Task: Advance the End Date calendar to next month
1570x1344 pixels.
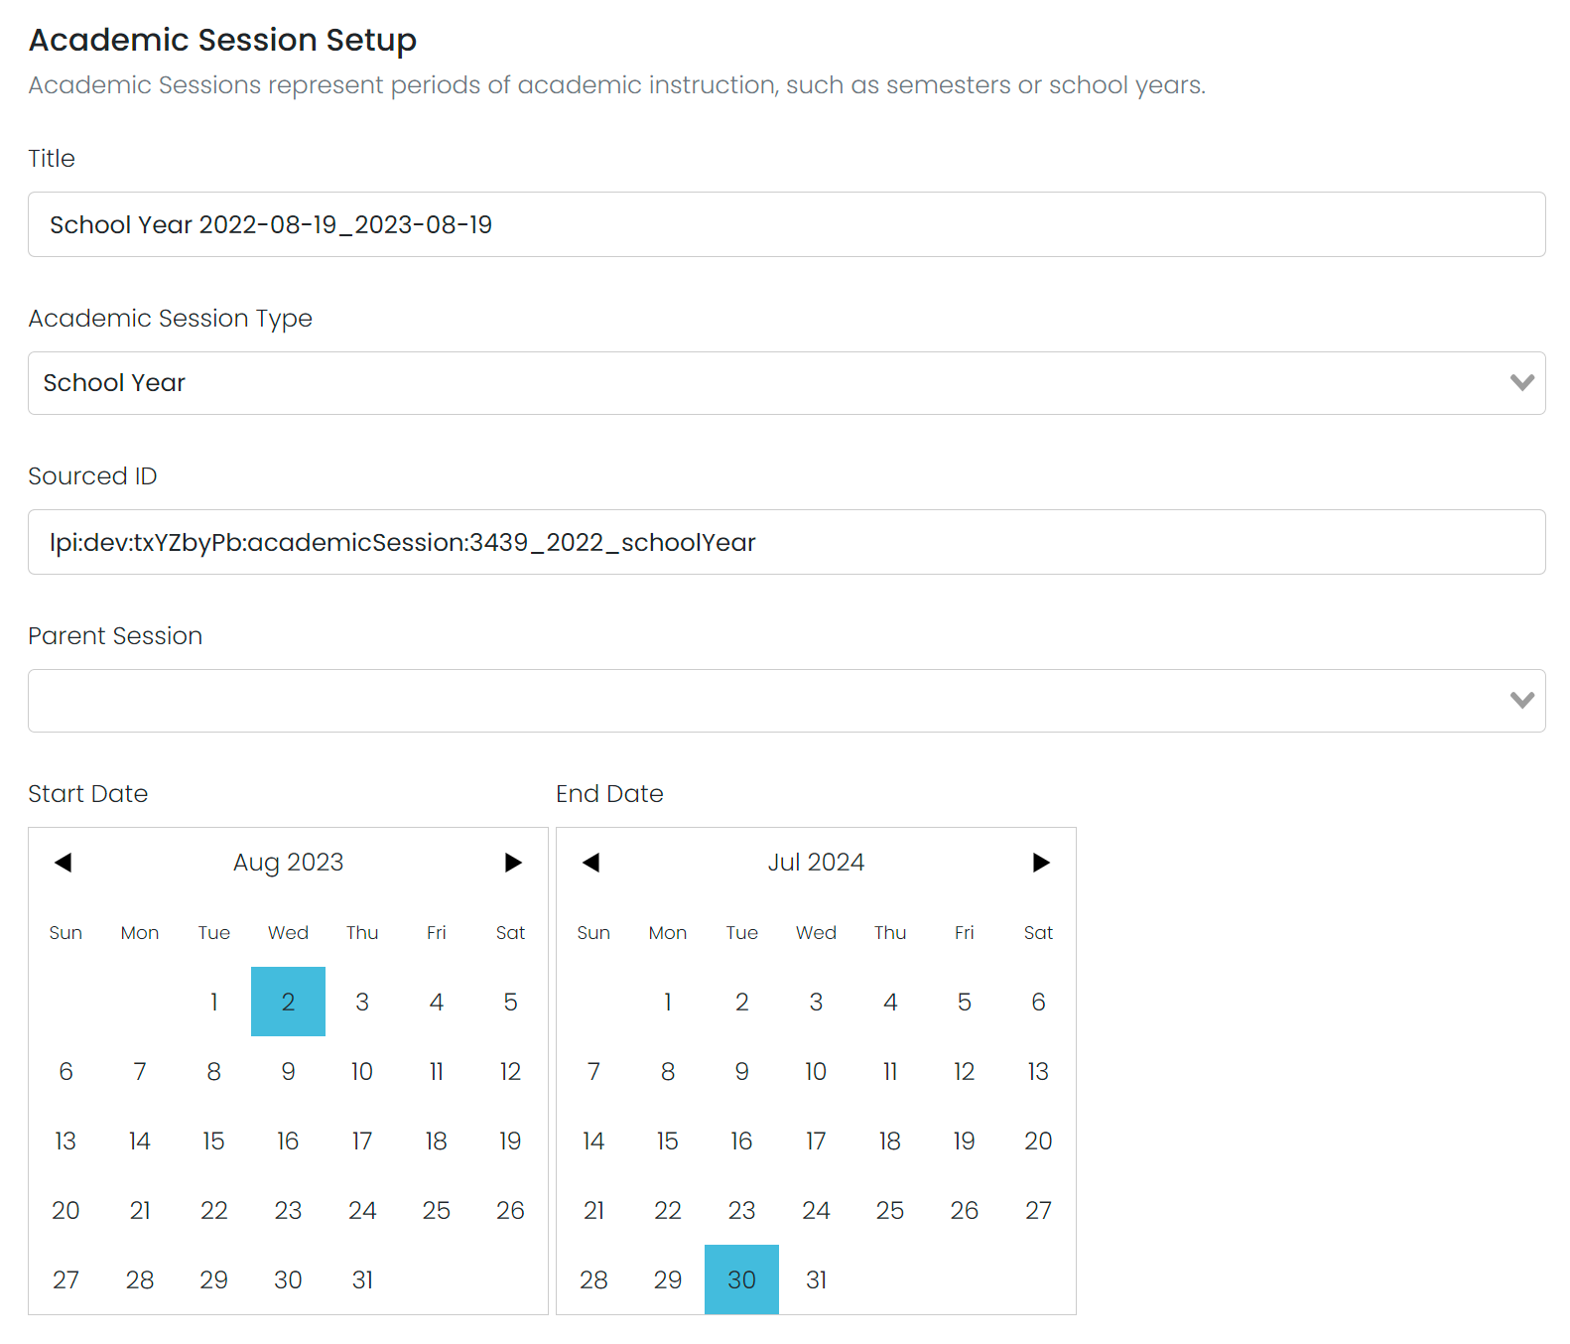Action: (x=1040, y=862)
